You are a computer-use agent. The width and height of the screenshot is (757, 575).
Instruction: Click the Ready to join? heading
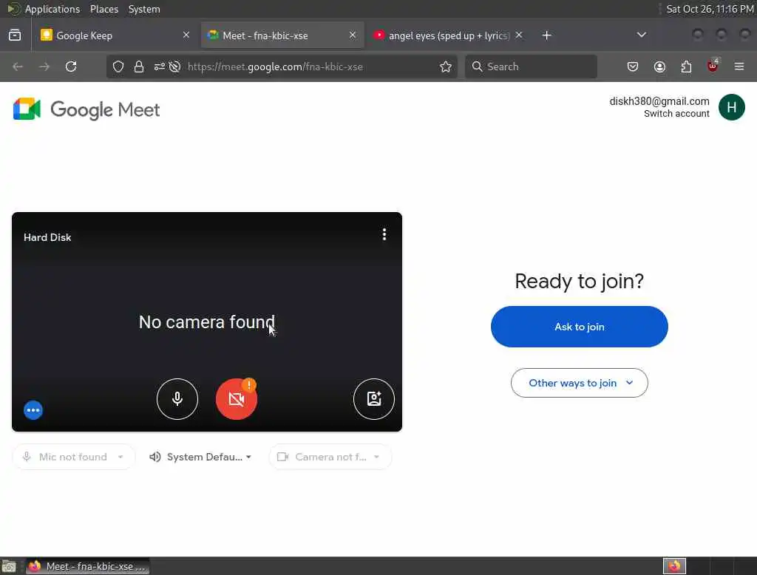579,281
